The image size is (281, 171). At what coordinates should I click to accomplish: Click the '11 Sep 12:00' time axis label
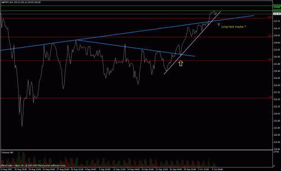(x=119, y=169)
